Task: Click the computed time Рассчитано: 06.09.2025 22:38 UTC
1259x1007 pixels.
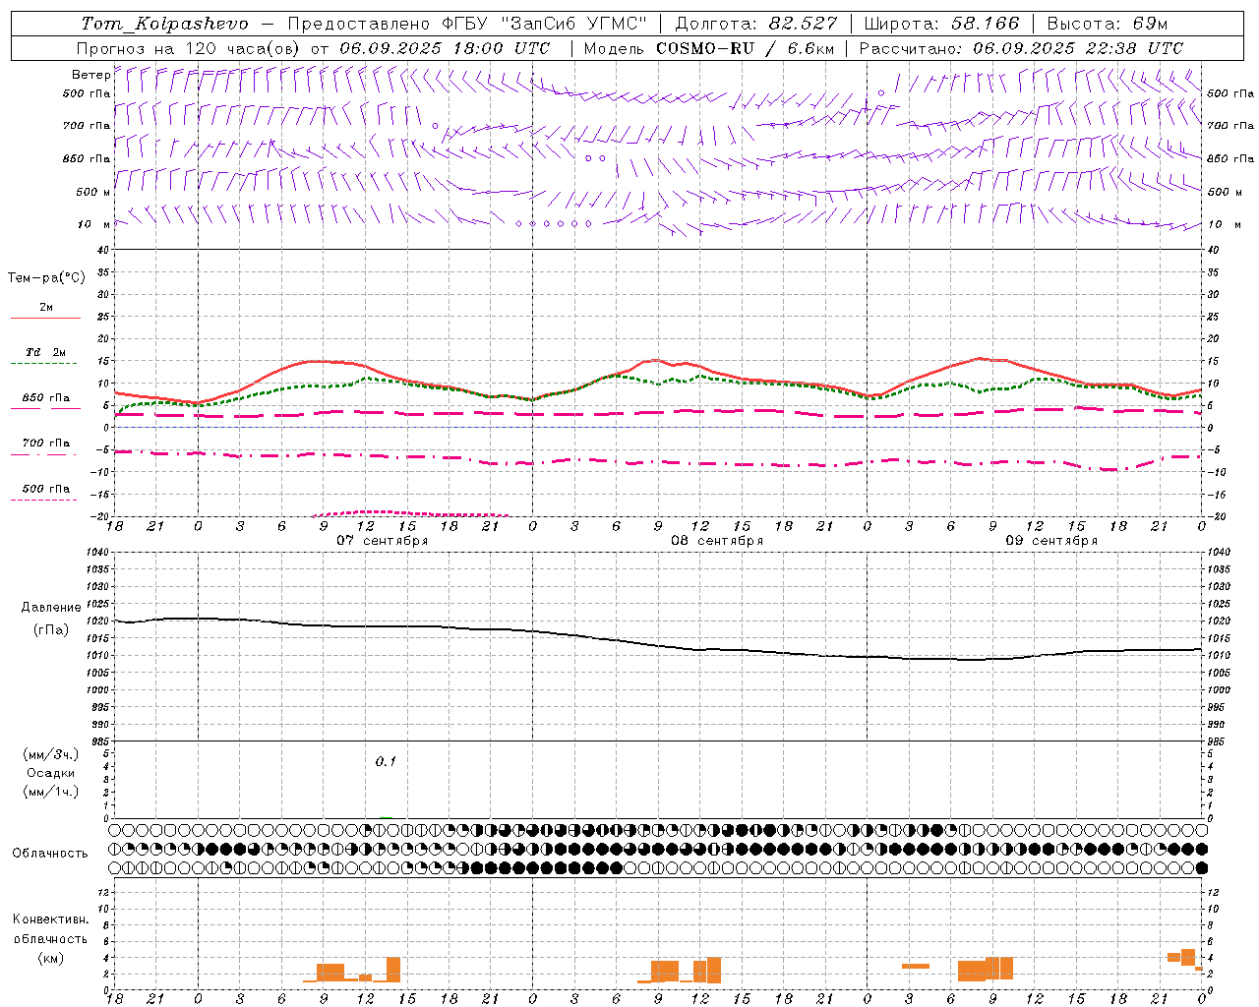Action: pyautogui.click(x=1021, y=48)
